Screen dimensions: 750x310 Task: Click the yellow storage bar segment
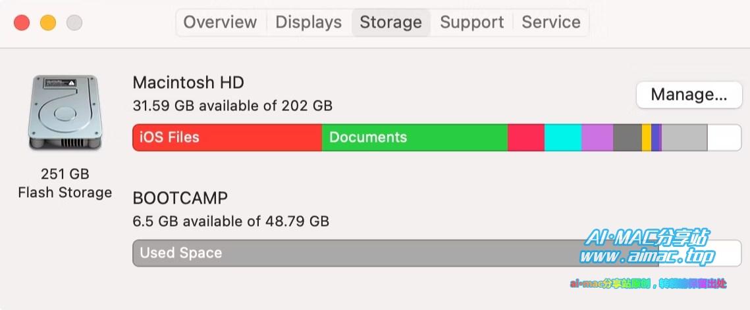(647, 137)
